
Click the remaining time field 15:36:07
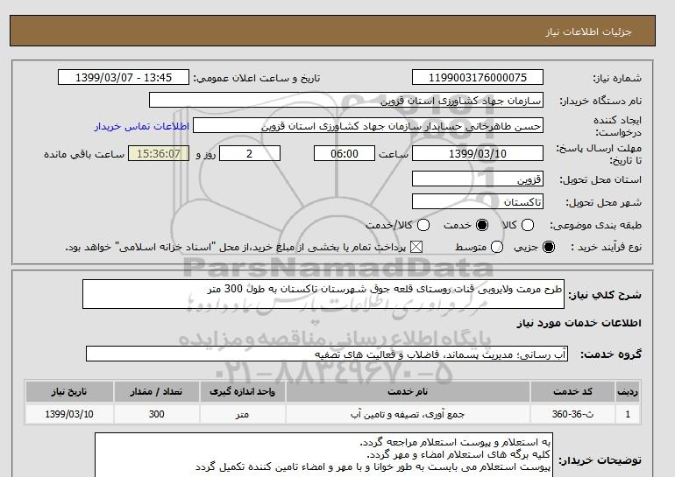click(159, 153)
